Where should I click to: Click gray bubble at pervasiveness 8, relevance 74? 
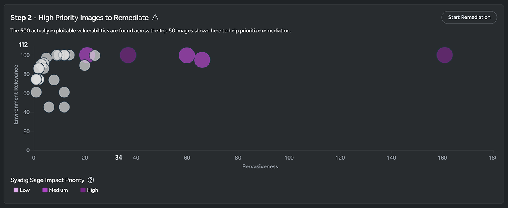54,80
